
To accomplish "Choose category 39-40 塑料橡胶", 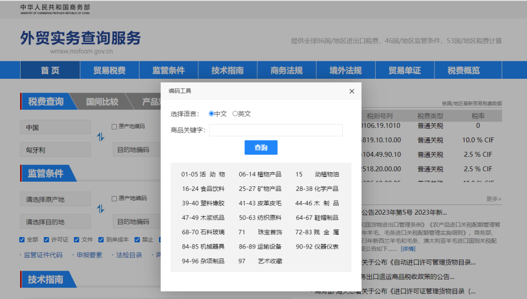I will click(x=203, y=203).
